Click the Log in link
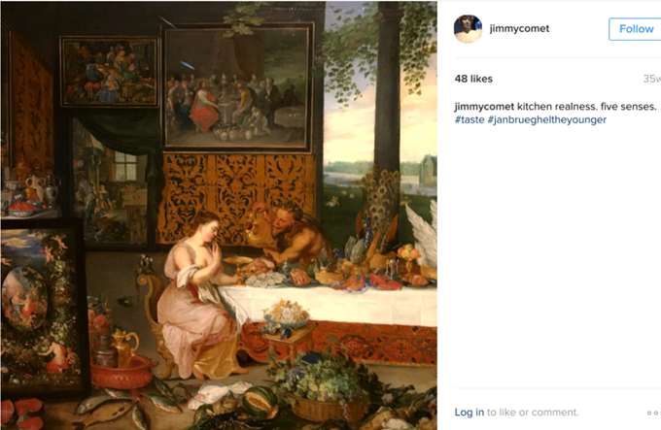 (469, 412)
